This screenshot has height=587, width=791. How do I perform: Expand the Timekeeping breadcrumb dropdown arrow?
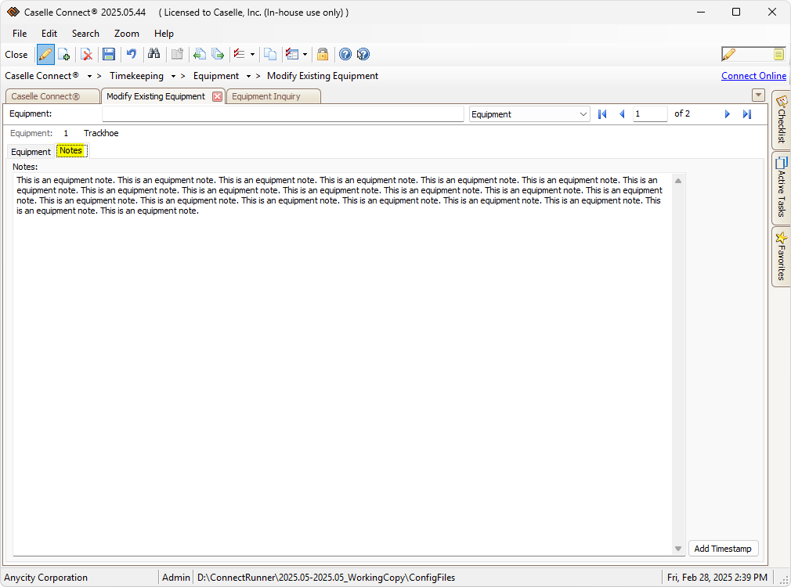pyautogui.click(x=173, y=77)
